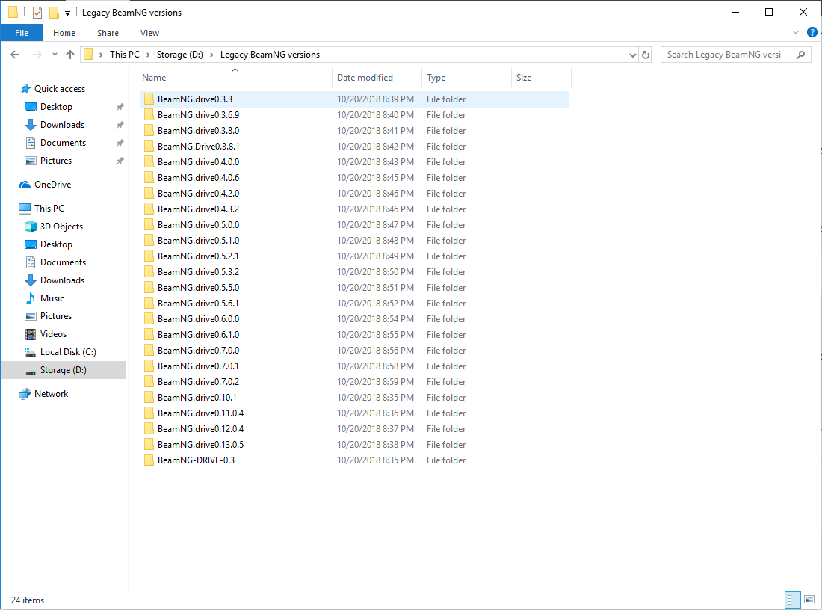Select folder icon of BeamNG.drive0.3.8.0
Screen dimensions: 822x610
click(149, 131)
